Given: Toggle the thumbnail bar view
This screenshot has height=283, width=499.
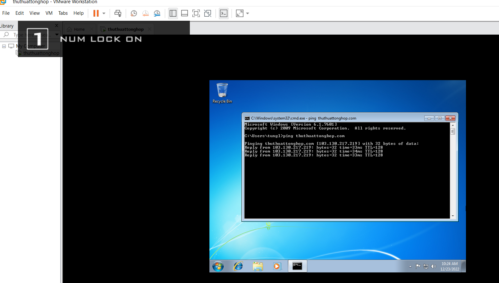Looking at the screenshot, I should 184,13.
